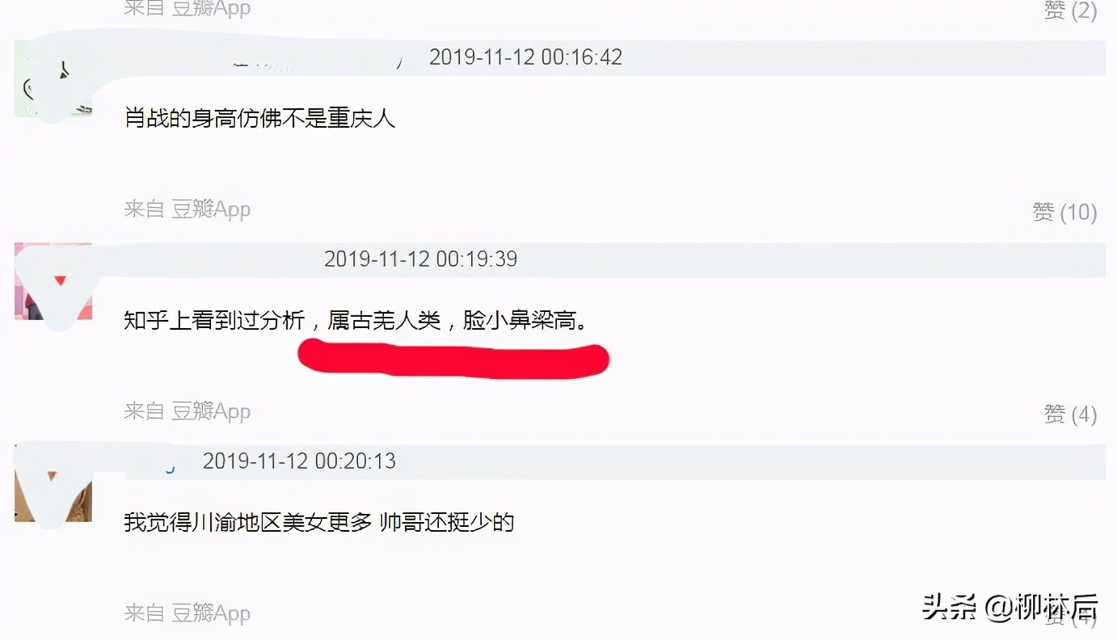Click comment text about 知乎上看到过分析

356,321
